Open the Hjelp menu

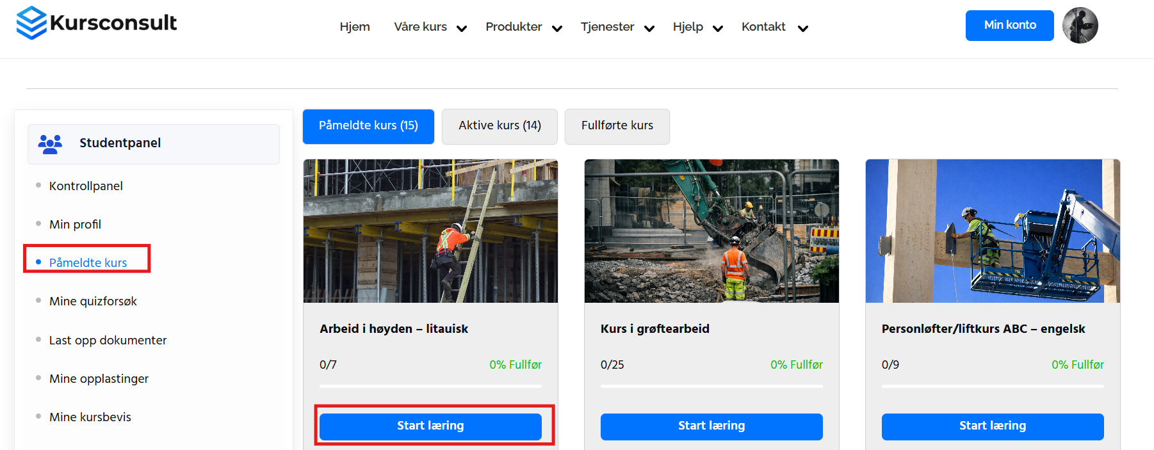click(x=688, y=27)
